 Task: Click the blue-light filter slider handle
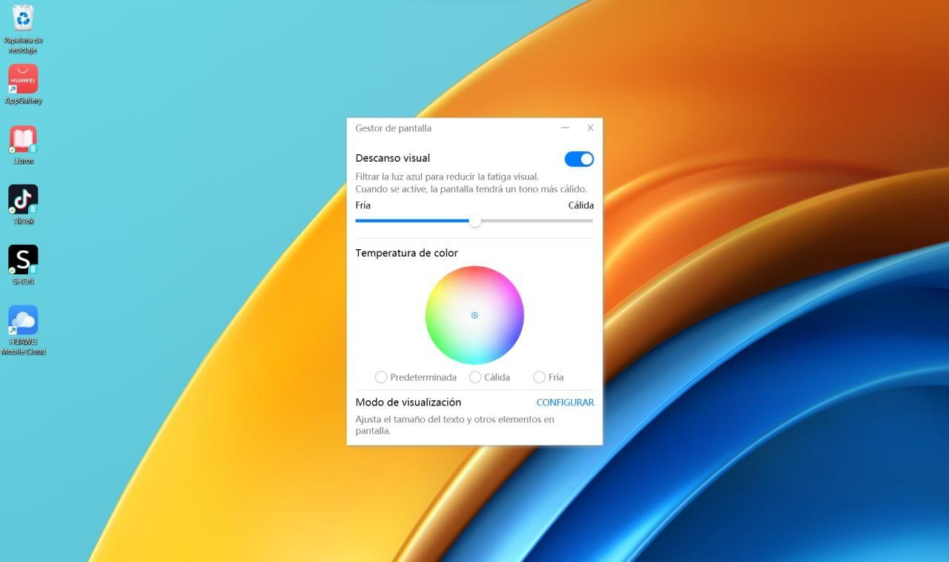pos(475,221)
